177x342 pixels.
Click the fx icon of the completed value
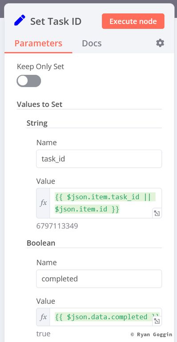[43, 317]
